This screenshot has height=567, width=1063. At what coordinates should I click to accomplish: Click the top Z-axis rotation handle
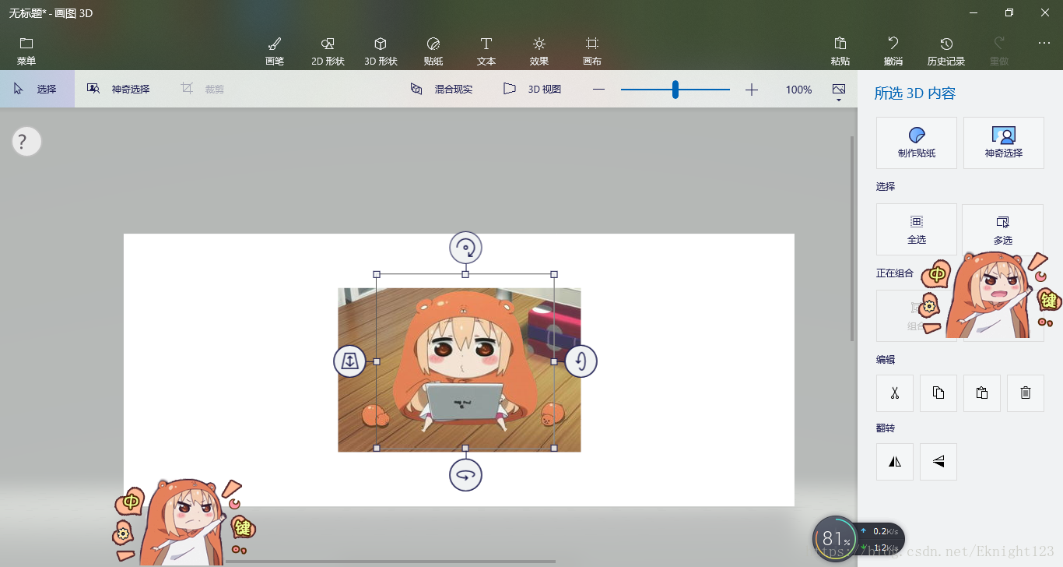465,248
